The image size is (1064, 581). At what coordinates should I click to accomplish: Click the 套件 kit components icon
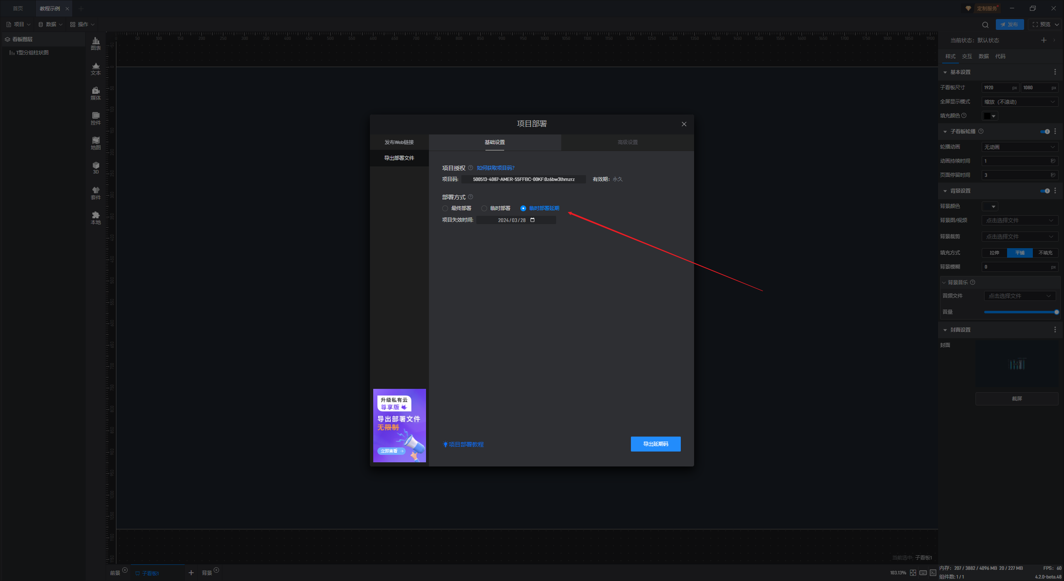click(96, 193)
